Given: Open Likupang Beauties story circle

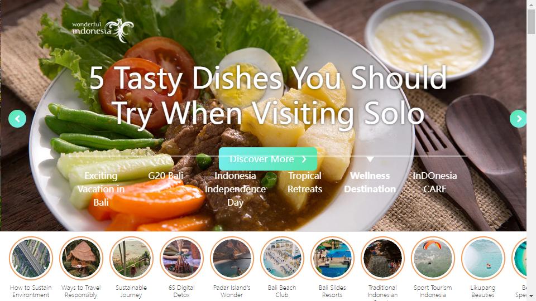Looking at the screenshot, I should click(x=483, y=258).
